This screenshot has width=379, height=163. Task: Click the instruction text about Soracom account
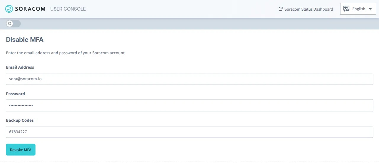[x=65, y=53]
